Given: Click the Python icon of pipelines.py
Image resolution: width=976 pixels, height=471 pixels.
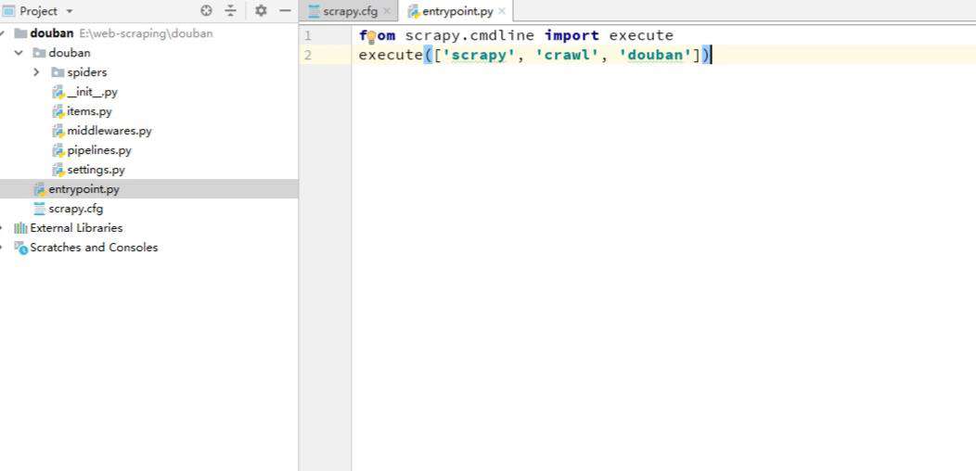Looking at the screenshot, I should pos(58,150).
